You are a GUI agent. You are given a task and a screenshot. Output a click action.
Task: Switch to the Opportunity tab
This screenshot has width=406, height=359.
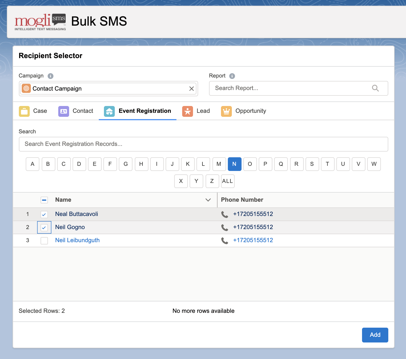[244, 111]
